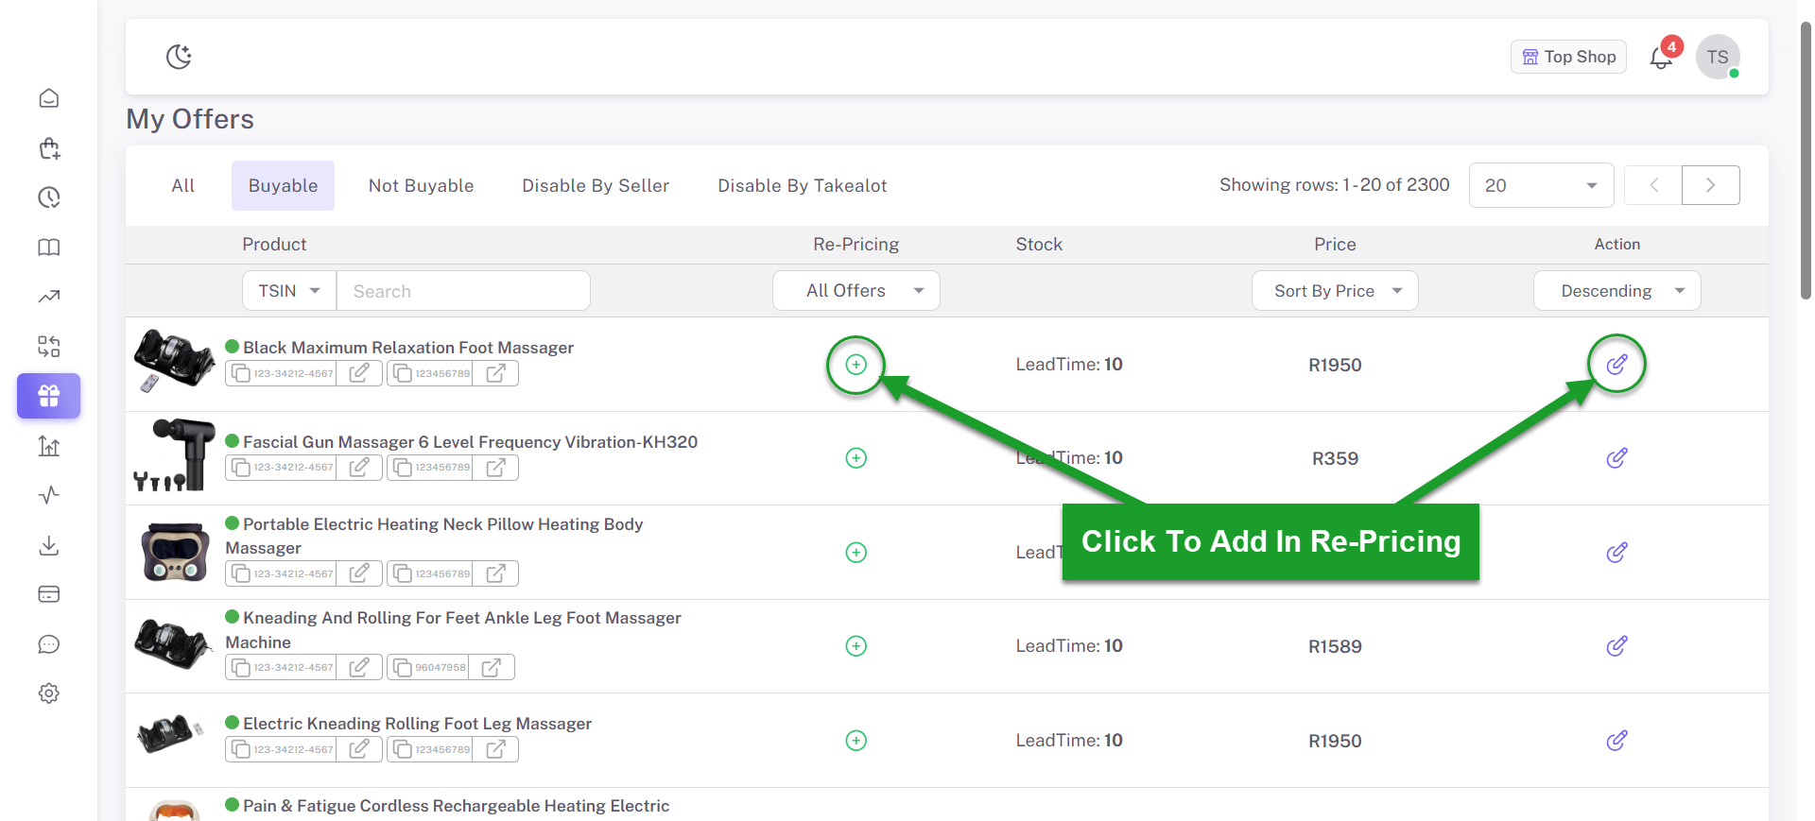Expand the TSIN search type dropdown
The width and height of the screenshot is (1815, 821).
tap(289, 291)
